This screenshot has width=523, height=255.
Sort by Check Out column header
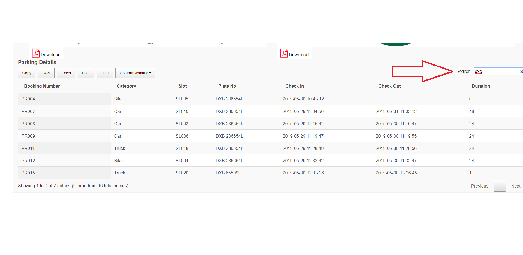click(x=389, y=86)
